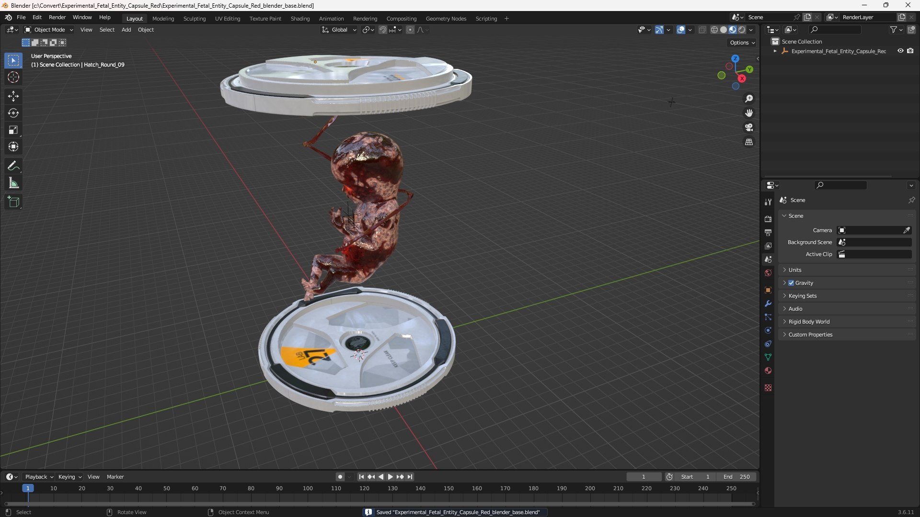Screen dimensions: 920x517
Task: Open the Playback dropdown in timeline
Action: coord(39,477)
